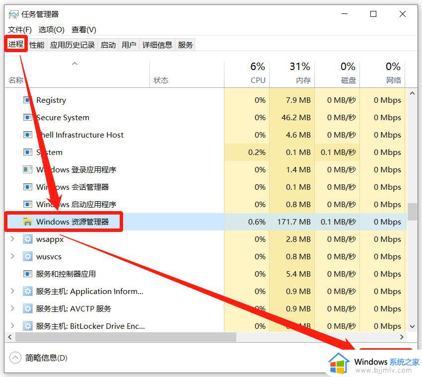Click the 简略信息 collapse arrow icon

(15, 358)
